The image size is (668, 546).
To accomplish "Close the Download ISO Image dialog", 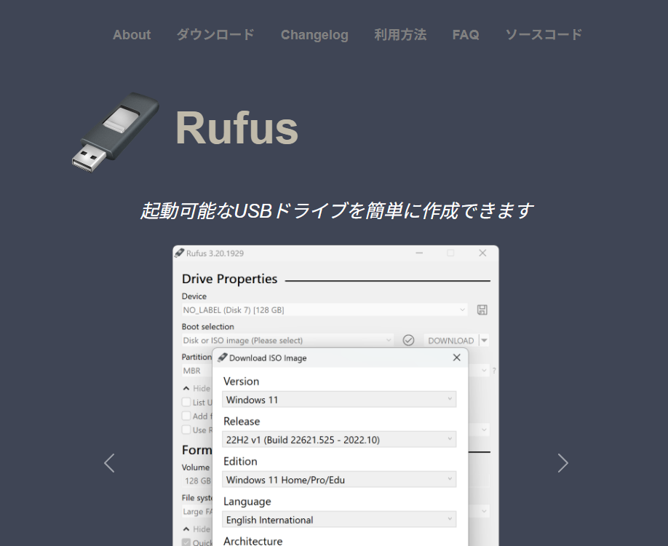I will (x=456, y=357).
